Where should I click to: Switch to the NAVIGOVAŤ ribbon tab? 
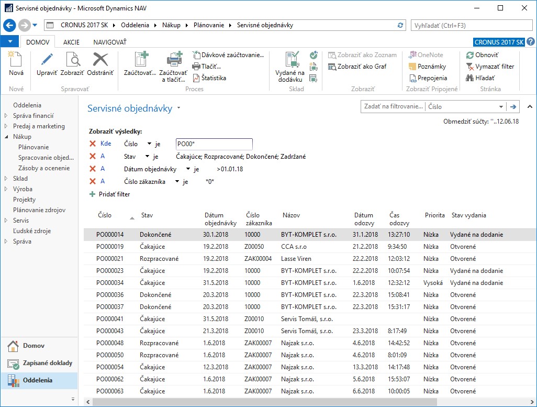[110, 42]
